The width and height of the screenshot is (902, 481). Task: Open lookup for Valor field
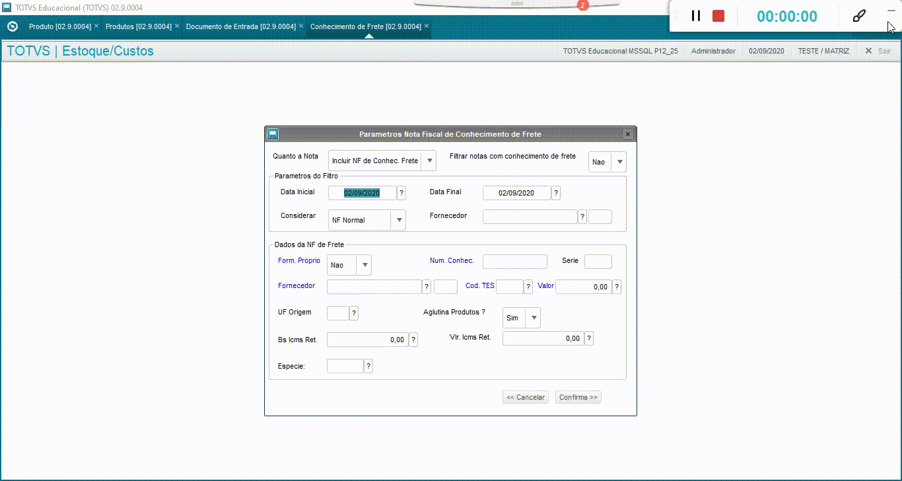pos(617,287)
